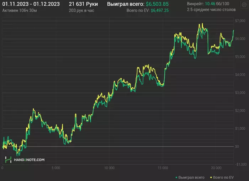Screen dimensions: 249x181
Task: Click '203 рук в час' text
Action: [81, 10]
